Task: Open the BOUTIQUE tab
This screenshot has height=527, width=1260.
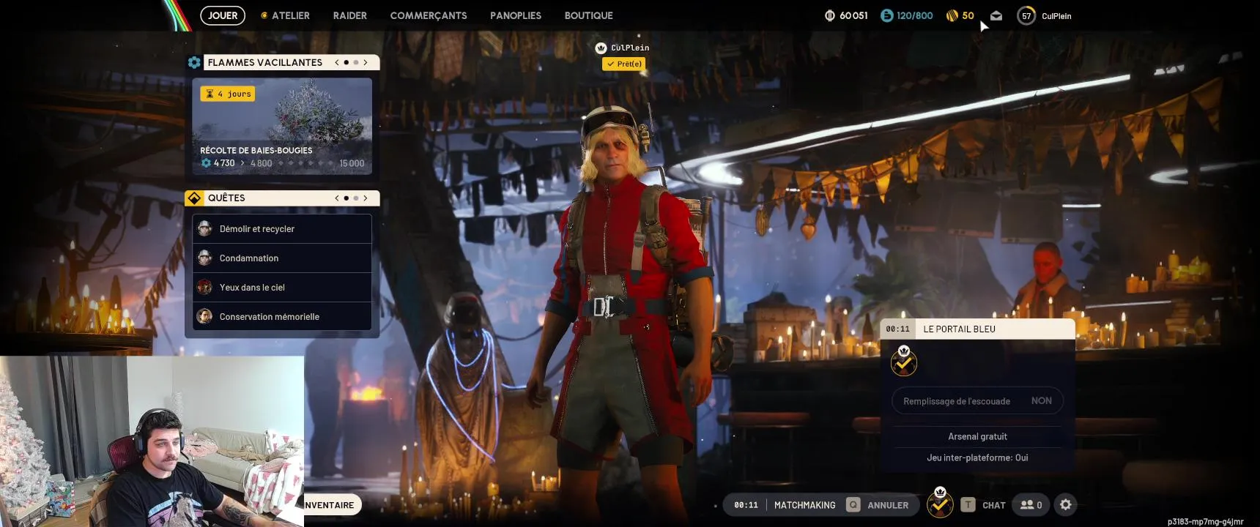Action: [589, 15]
